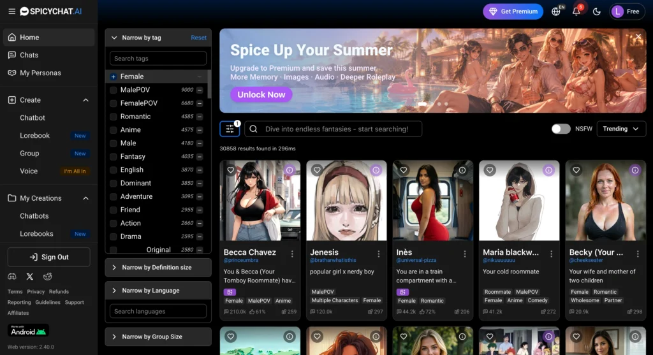Click Unlock Now on banner

(261, 94)
